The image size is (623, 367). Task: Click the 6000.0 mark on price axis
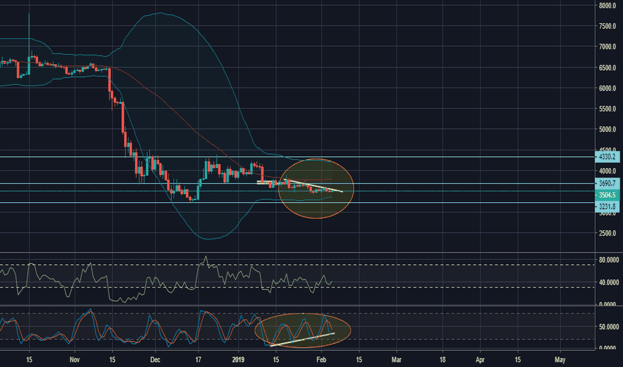(x=608, y=88)
